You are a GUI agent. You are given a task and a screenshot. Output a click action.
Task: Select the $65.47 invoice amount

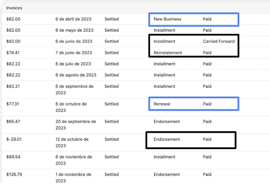[13, 122]
